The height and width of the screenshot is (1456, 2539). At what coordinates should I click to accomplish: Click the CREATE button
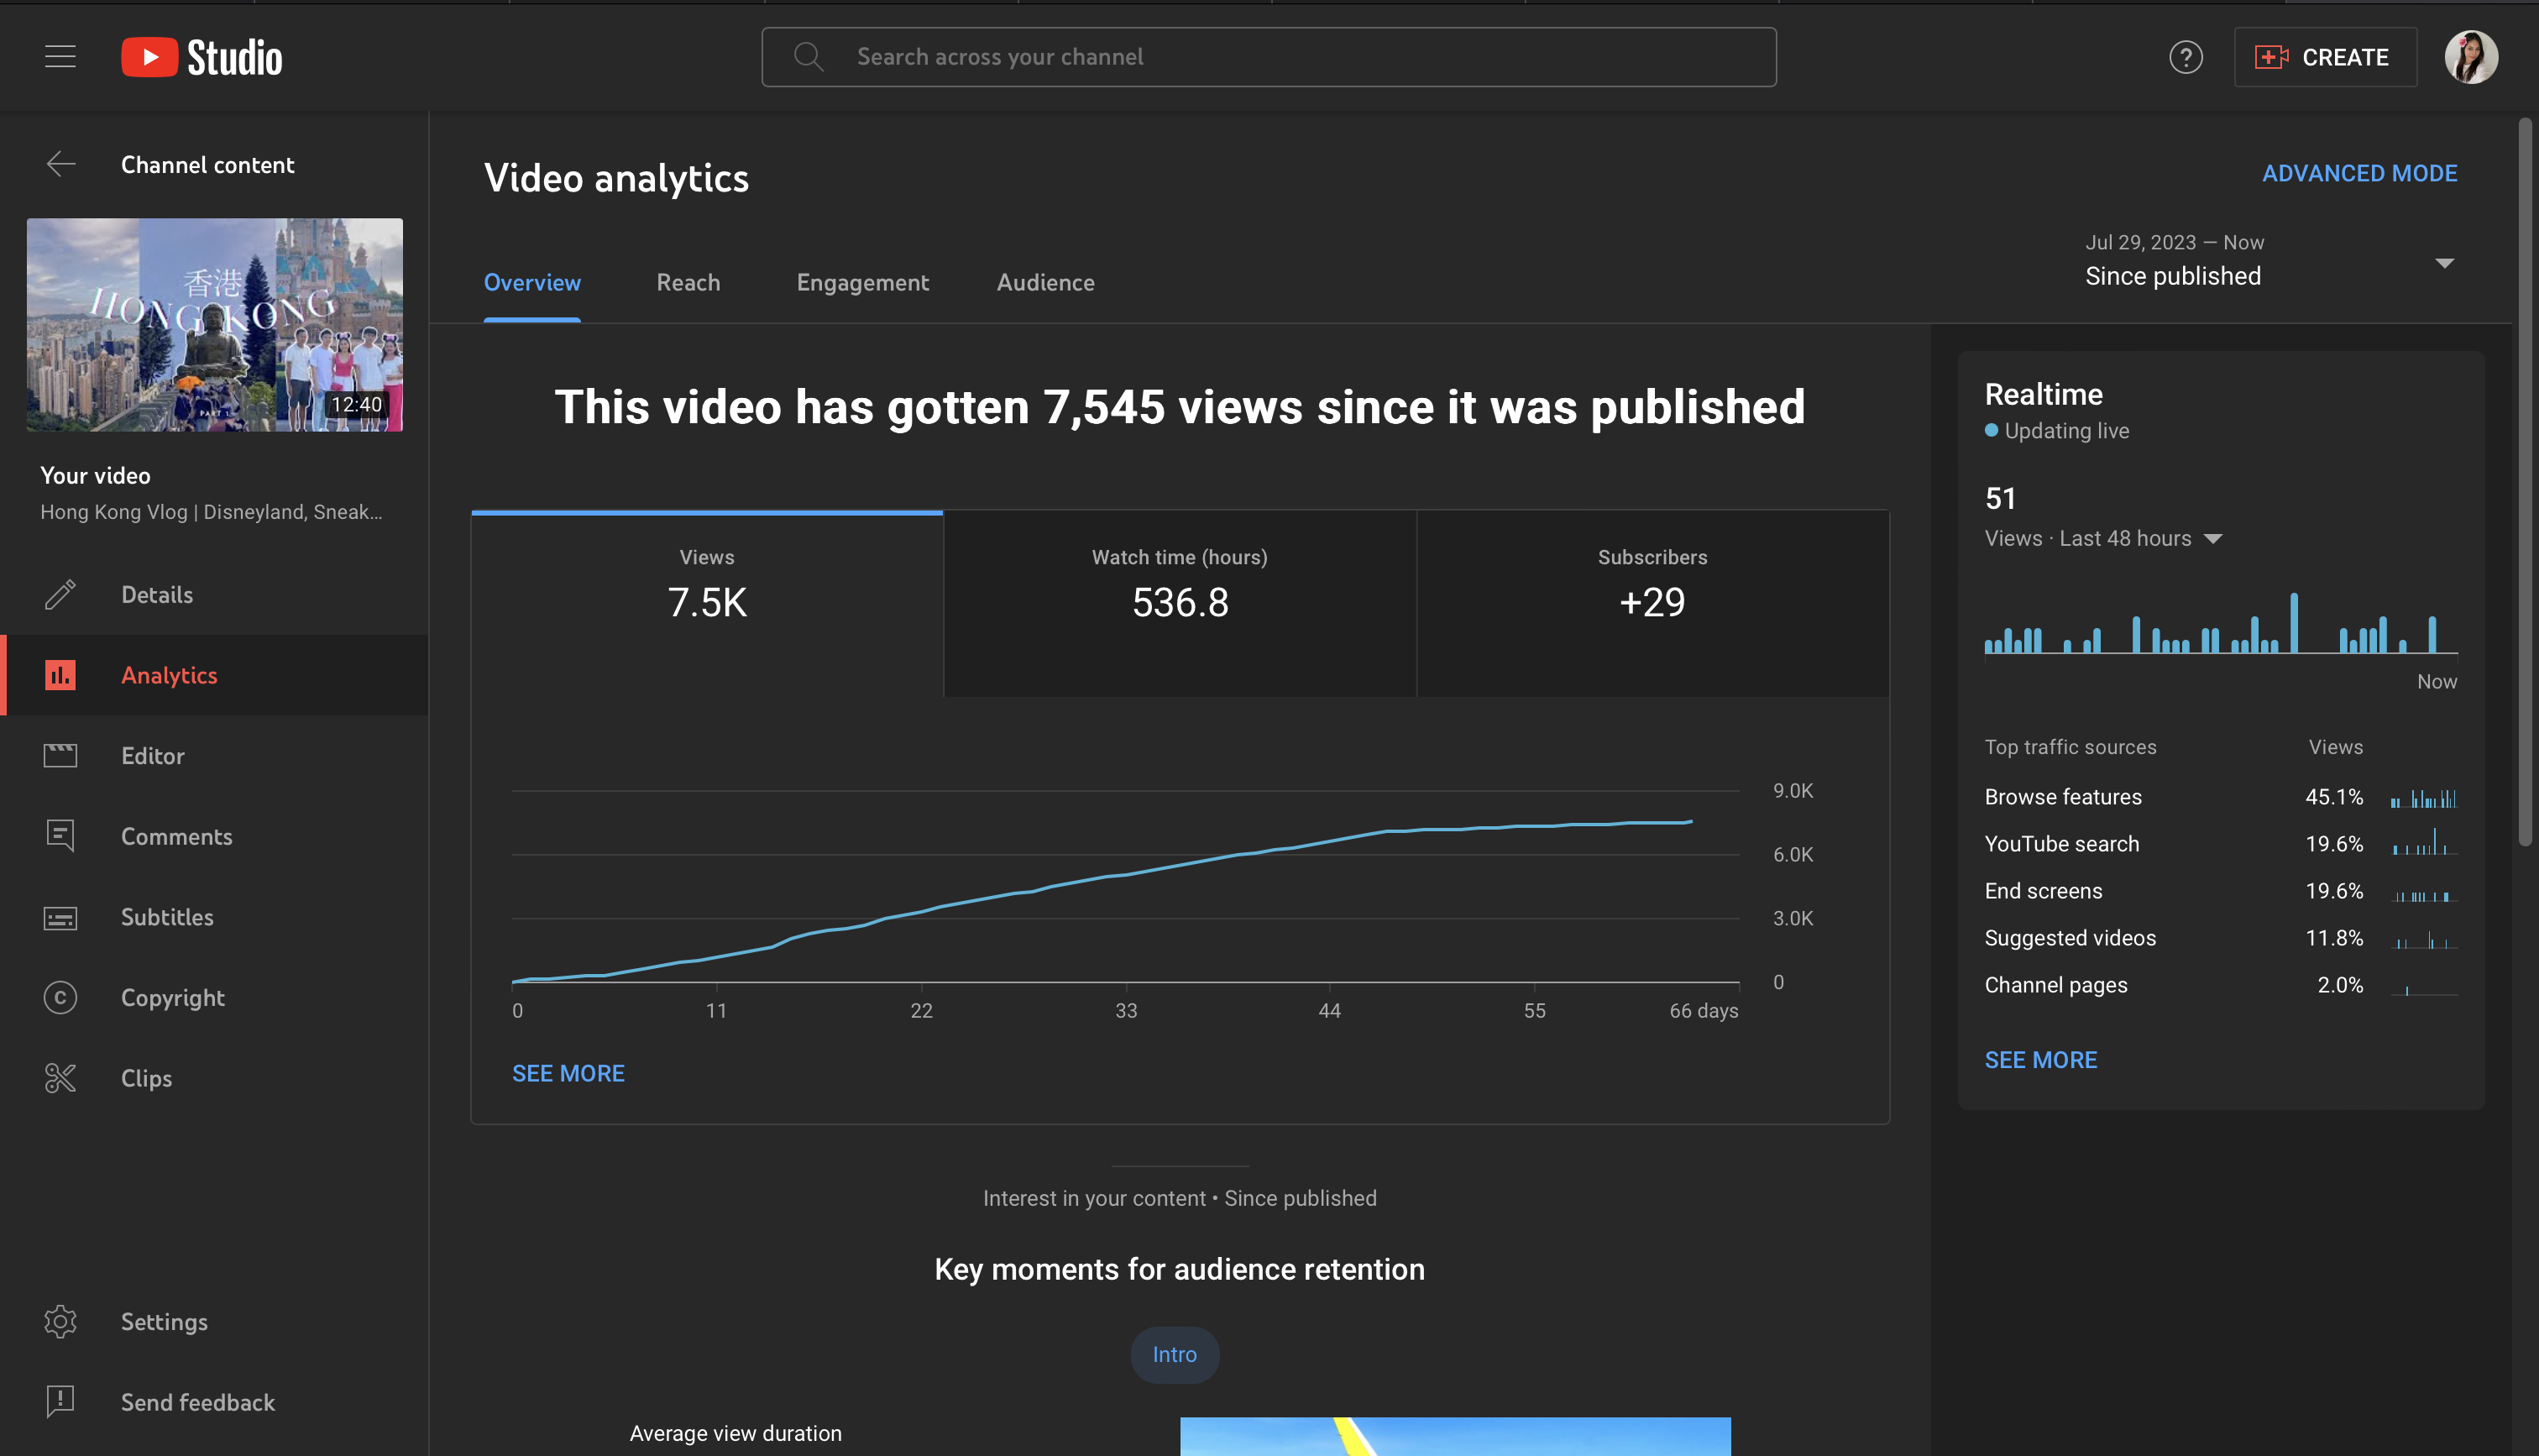tap(2324, 57)
